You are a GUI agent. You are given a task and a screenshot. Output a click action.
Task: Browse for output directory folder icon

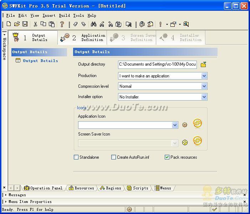[203, 65]
